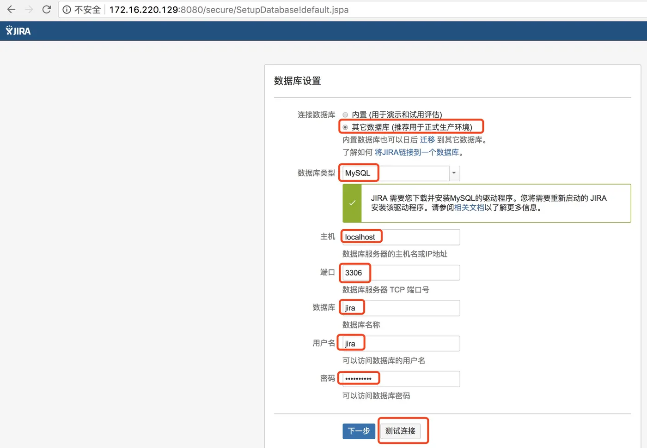The image size is (647, 448).
Task: Click hint text 数据库名称
Action: coord(361,325)
